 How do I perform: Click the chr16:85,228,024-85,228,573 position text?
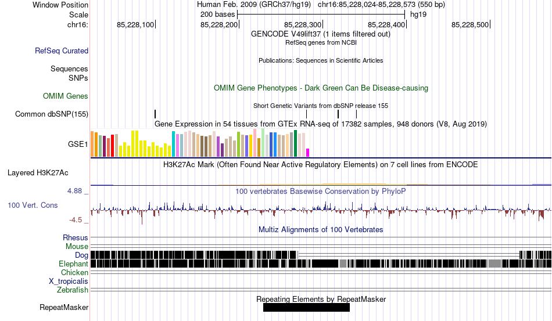381,5
